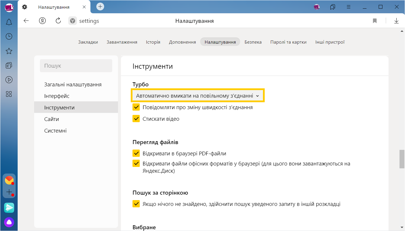This screenshot has width=405, height=231.
Task: Open the messenger paper plane icon
Action: pyautogui.click(x=9, y=208)
